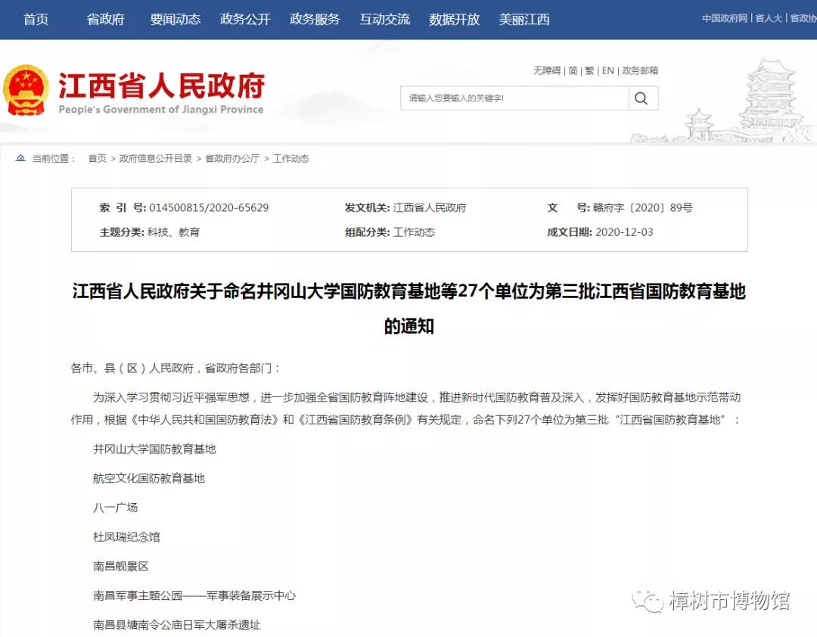The width and height of the screenshot is (817, 637).
Task: Visit the 中国政府网 link
Action: pos(722,19)
